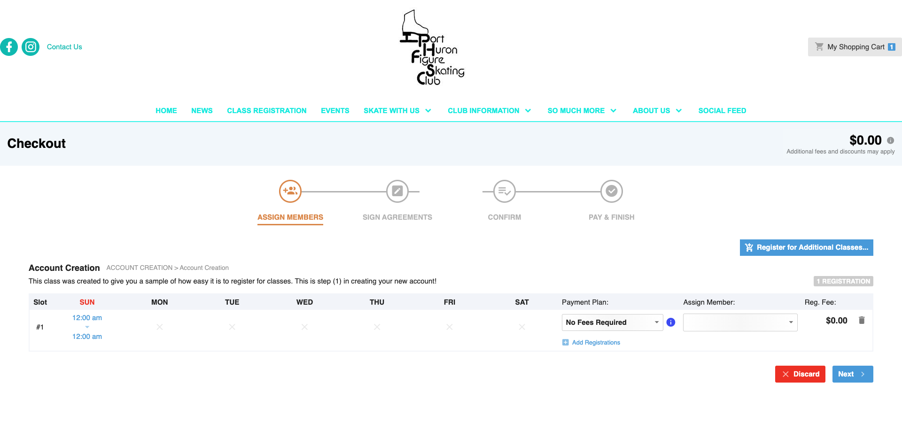This screenshot has height=422, width=902.
Task: Click the Pay & Finish step icon
Action: pos(611,191)
